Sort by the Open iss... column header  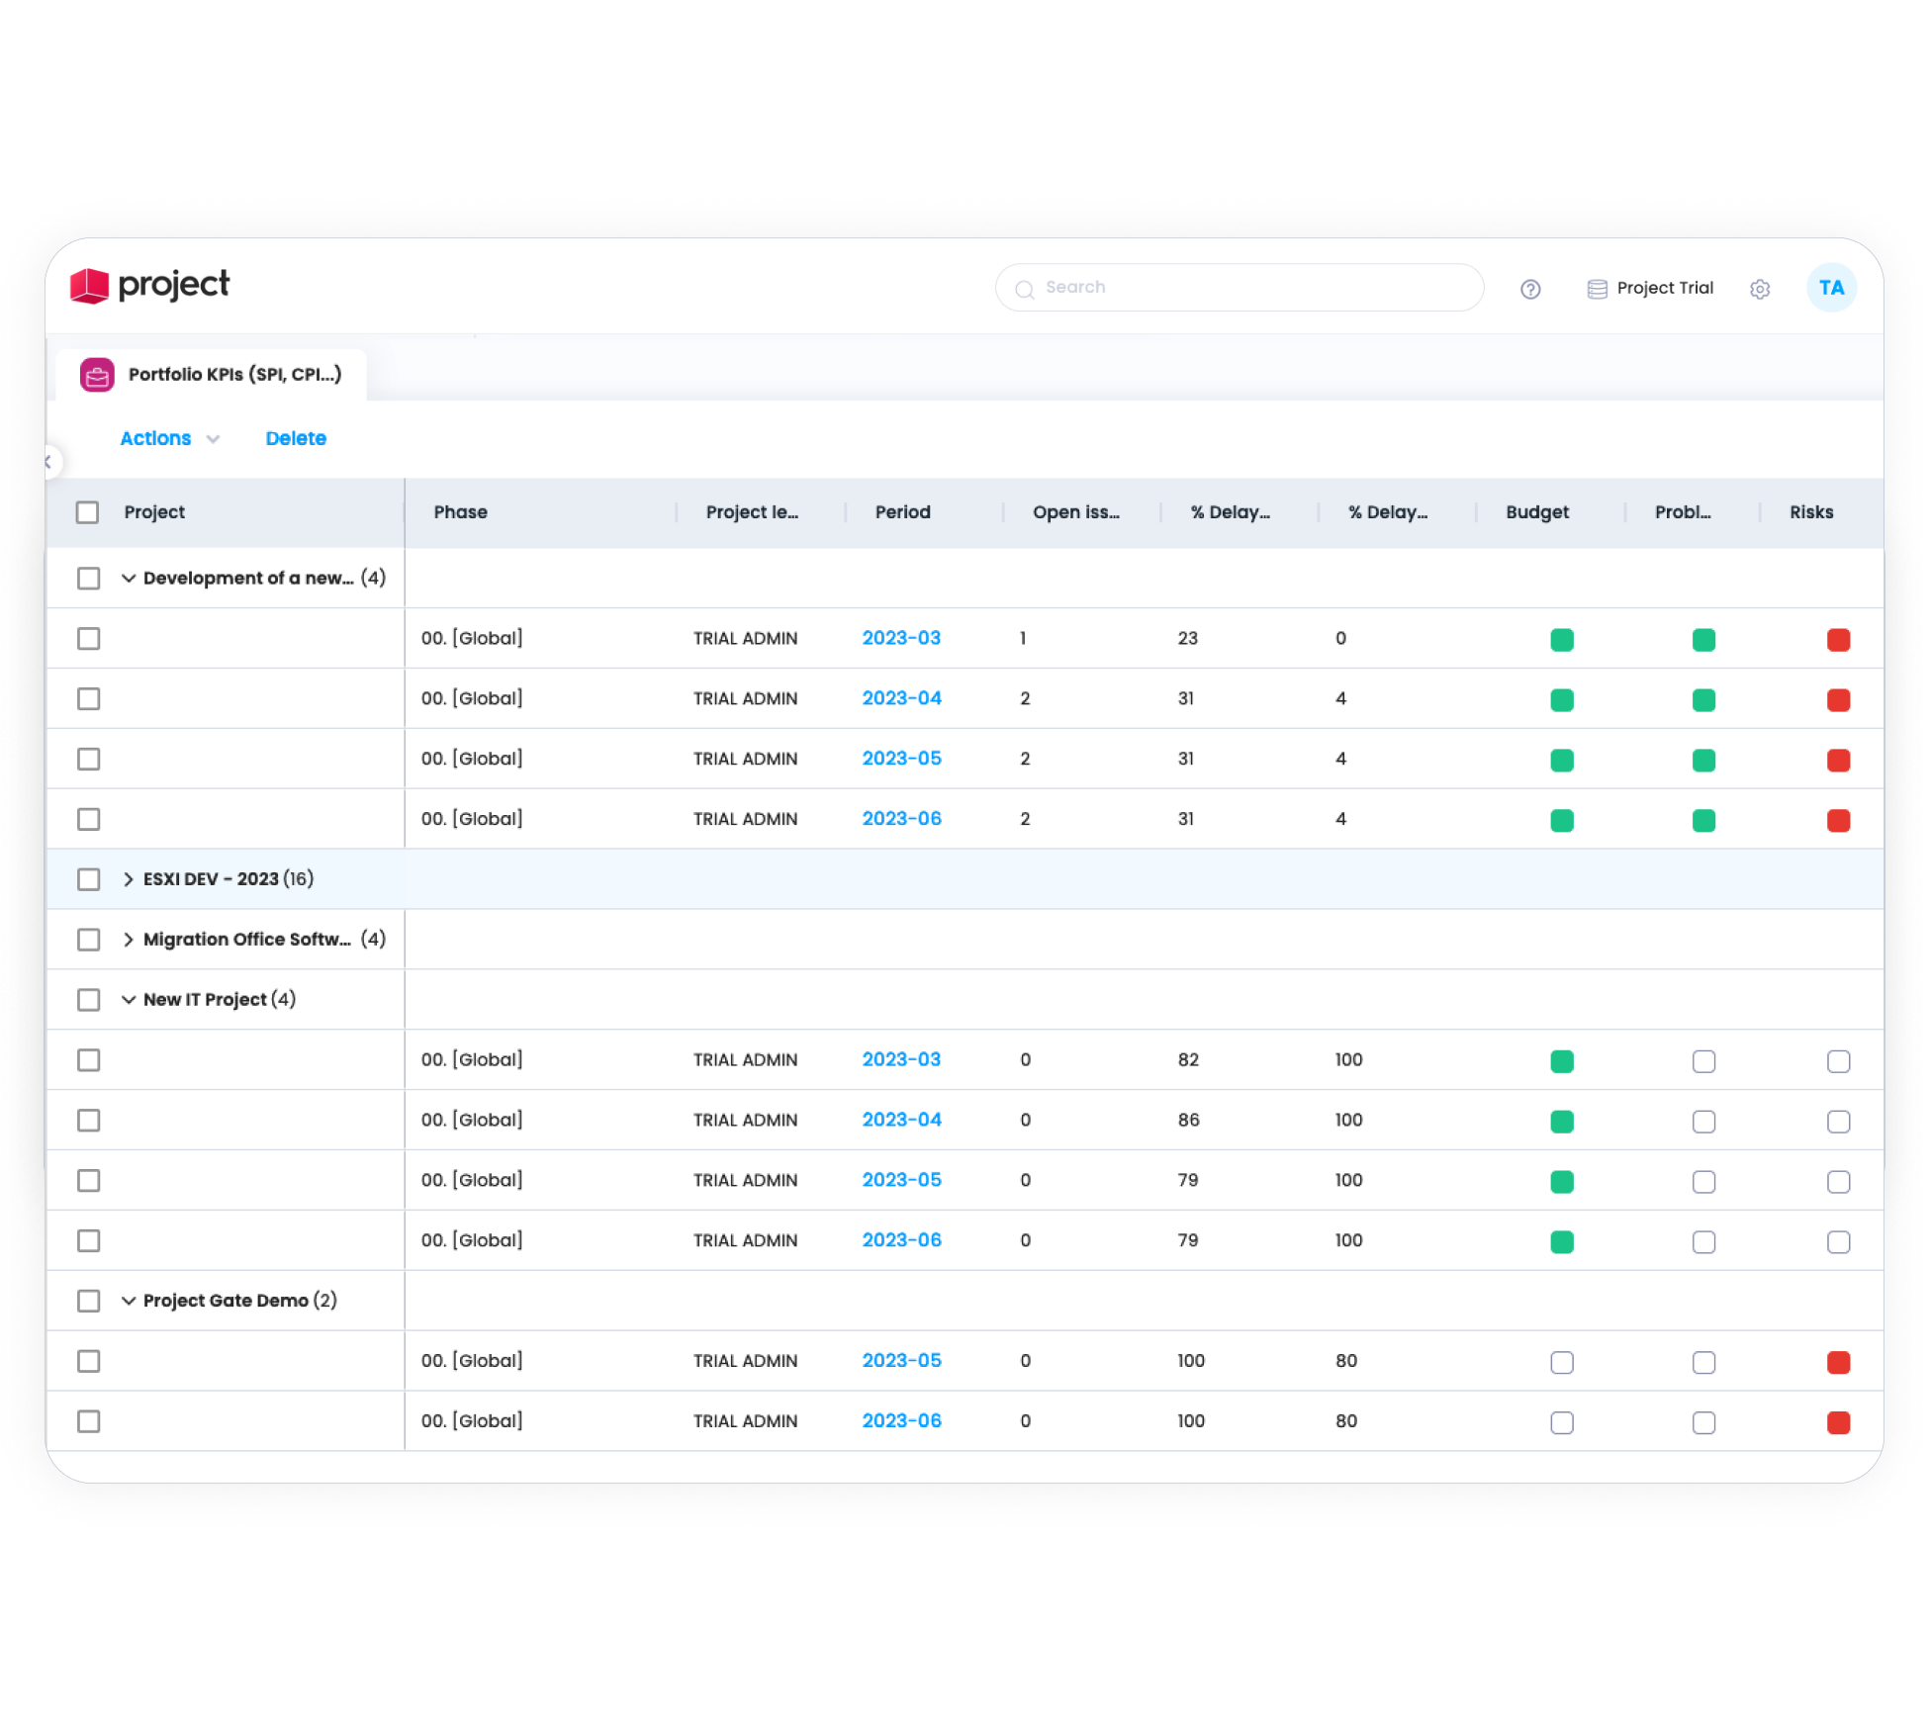(1076, 512)
